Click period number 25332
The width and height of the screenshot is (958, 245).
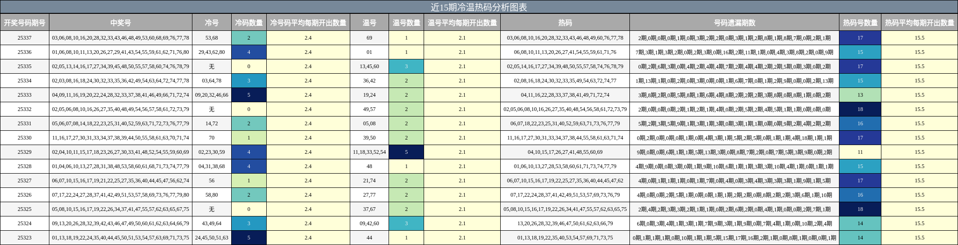click(x=24, y=109)
